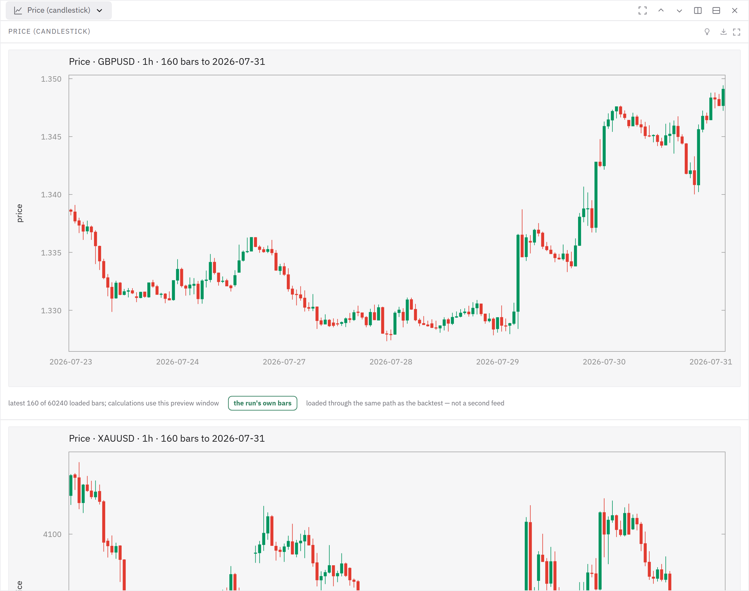Click the PRICE (CANDLESTICK) section heading
The height and width of the screenshot is (591, 749).
pyautogui.click(x=49, y=31)
